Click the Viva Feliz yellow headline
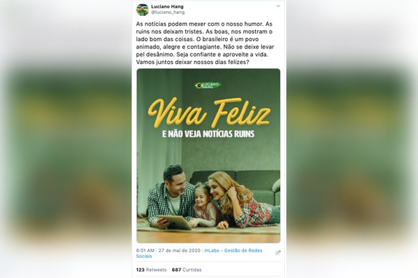This screenshot has height=278, width=418. [x=209, y=113]
